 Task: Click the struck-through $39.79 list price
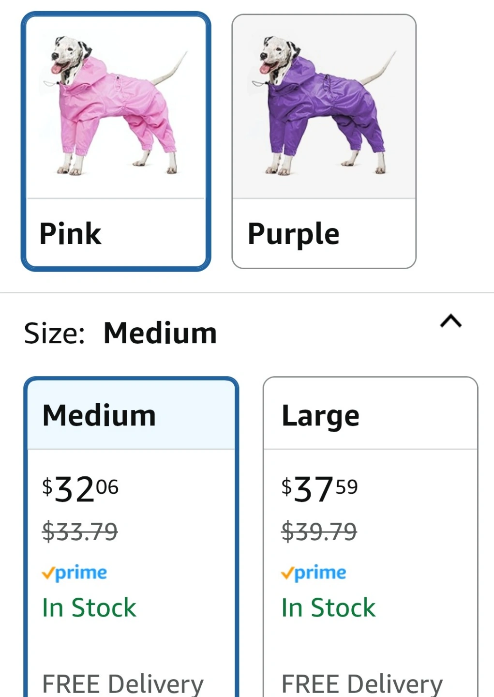pos(319,531)
